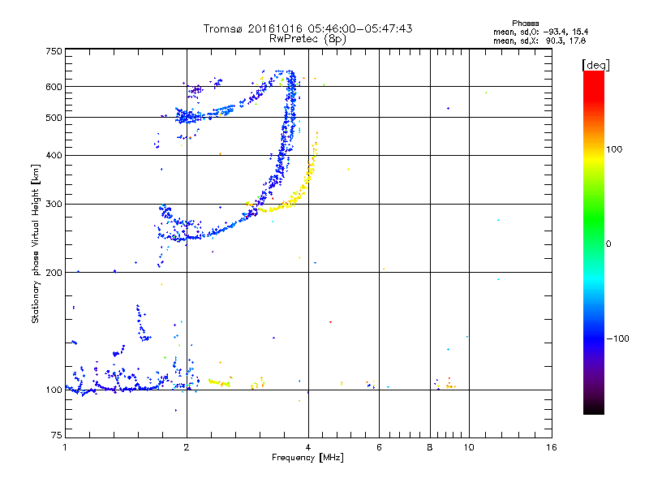The image size is (649, 487).
Task: Click the y-axis tick label '400'
Action: (54, 155)
